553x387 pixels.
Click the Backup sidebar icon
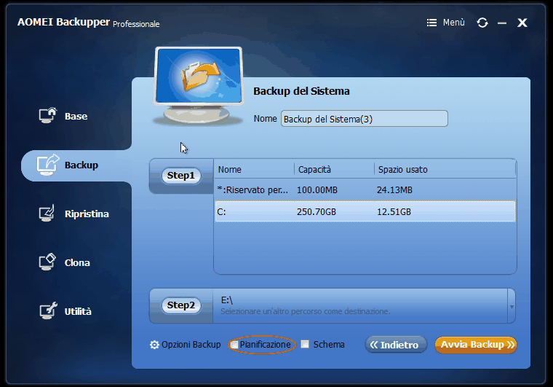(47, 165)
